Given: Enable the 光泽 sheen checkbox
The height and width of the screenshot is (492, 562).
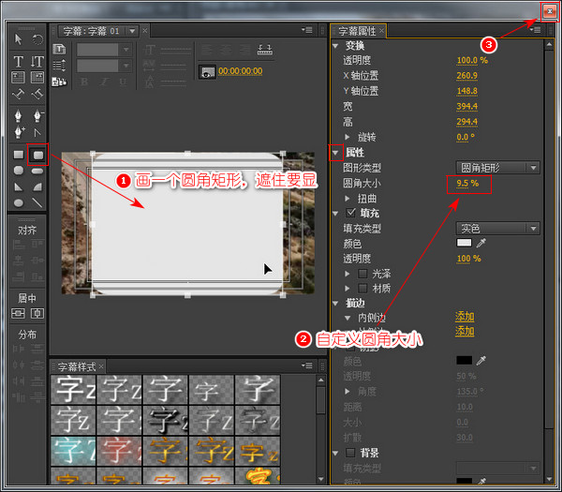Looking at the screenshot, I should pos(362,274).
